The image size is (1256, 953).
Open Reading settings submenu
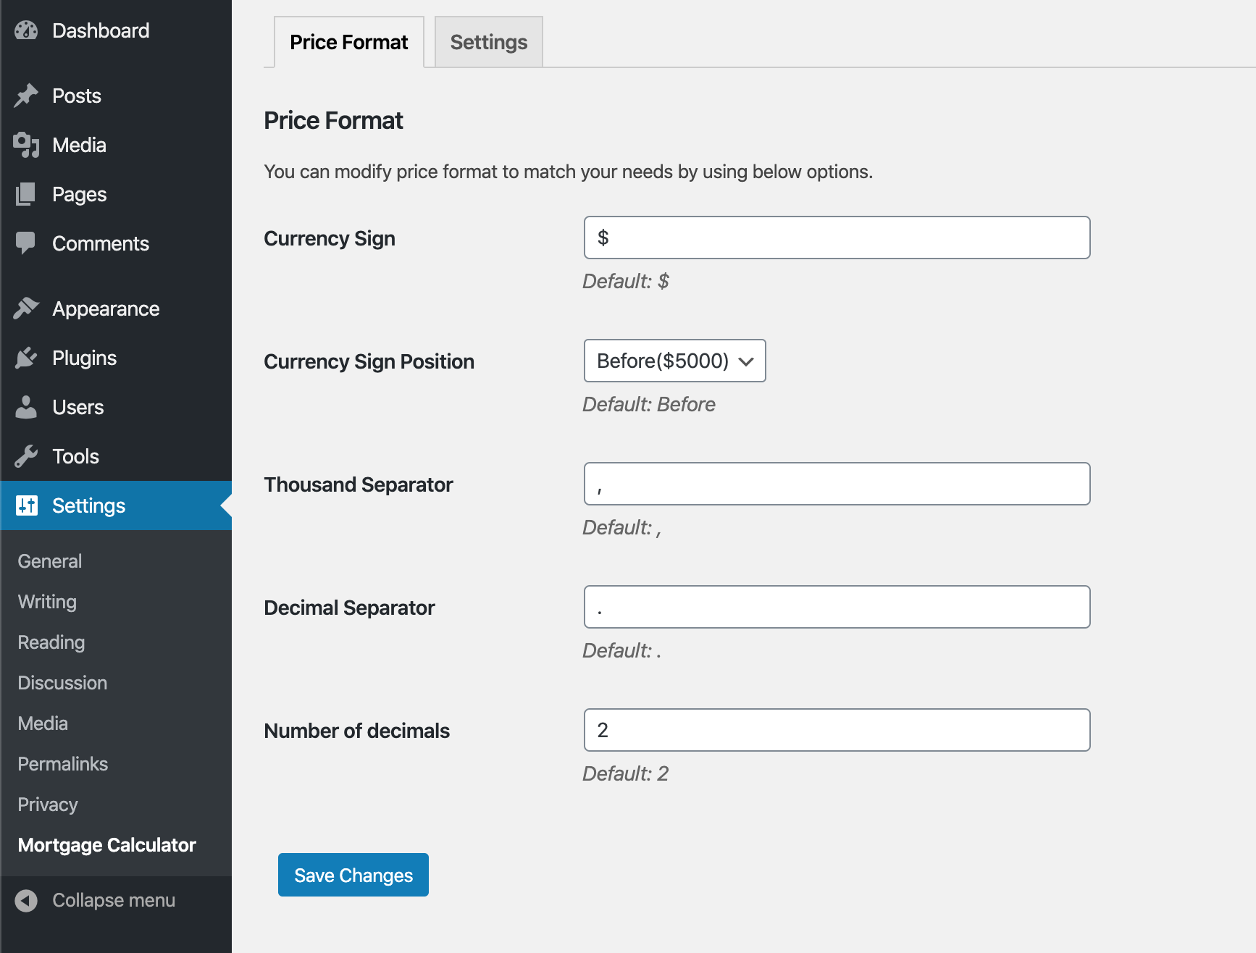[x=51, y=642]
